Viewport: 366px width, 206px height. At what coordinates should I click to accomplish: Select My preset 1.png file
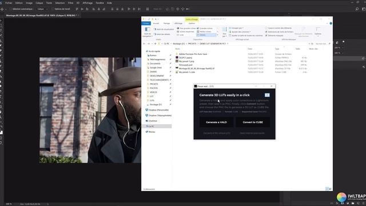pyautogui.click(x=186, y=61)
